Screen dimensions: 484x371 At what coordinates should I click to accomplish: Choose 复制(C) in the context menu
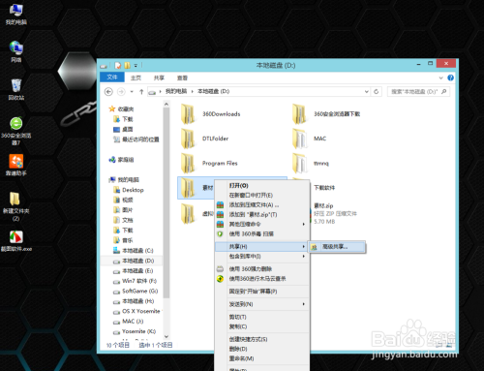(x=261, y=326)
